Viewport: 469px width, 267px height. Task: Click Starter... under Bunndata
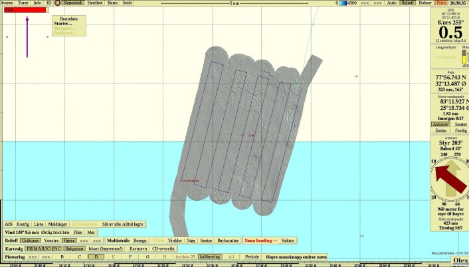63,24
